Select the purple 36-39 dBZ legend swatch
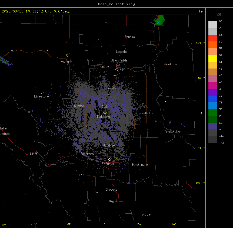 tap(212, 92)
